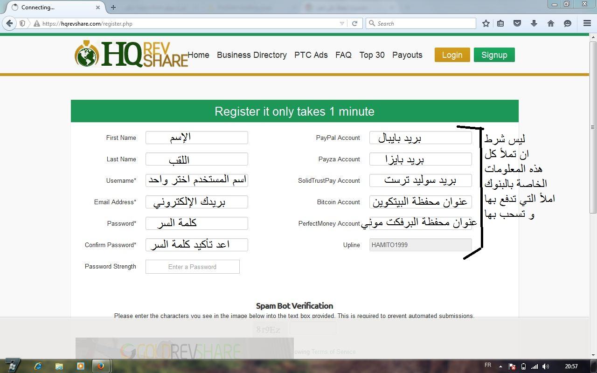The height and width of the screenshot is (373, 597).
Task: Open the volume speaker tray icon
Action: 545,366
